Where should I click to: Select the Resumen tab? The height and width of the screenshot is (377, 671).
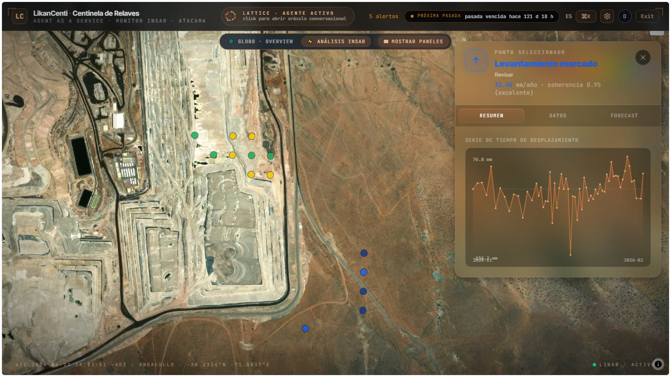pos(491,116)
